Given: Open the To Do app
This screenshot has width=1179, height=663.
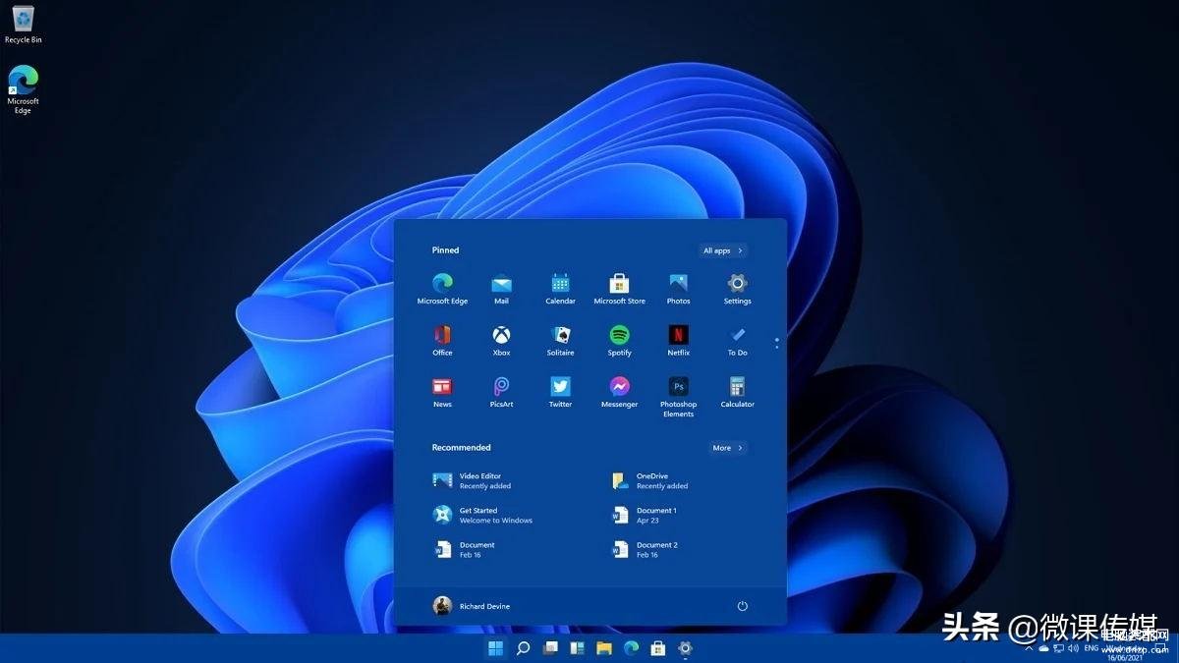Looking at the screenshot, I should (737, 340).
